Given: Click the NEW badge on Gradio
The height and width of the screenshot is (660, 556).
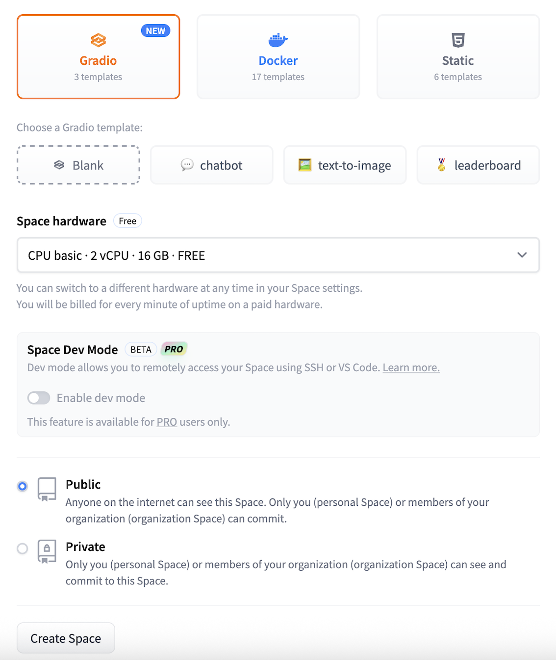Looking at the screenshot, I should [155, 31].
